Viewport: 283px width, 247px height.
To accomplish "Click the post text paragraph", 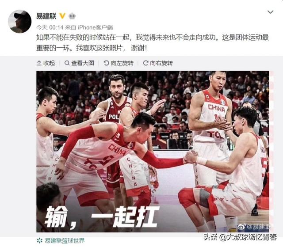I will (x=153, y=43).
